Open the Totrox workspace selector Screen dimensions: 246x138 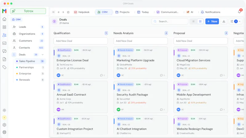(28, 11)
